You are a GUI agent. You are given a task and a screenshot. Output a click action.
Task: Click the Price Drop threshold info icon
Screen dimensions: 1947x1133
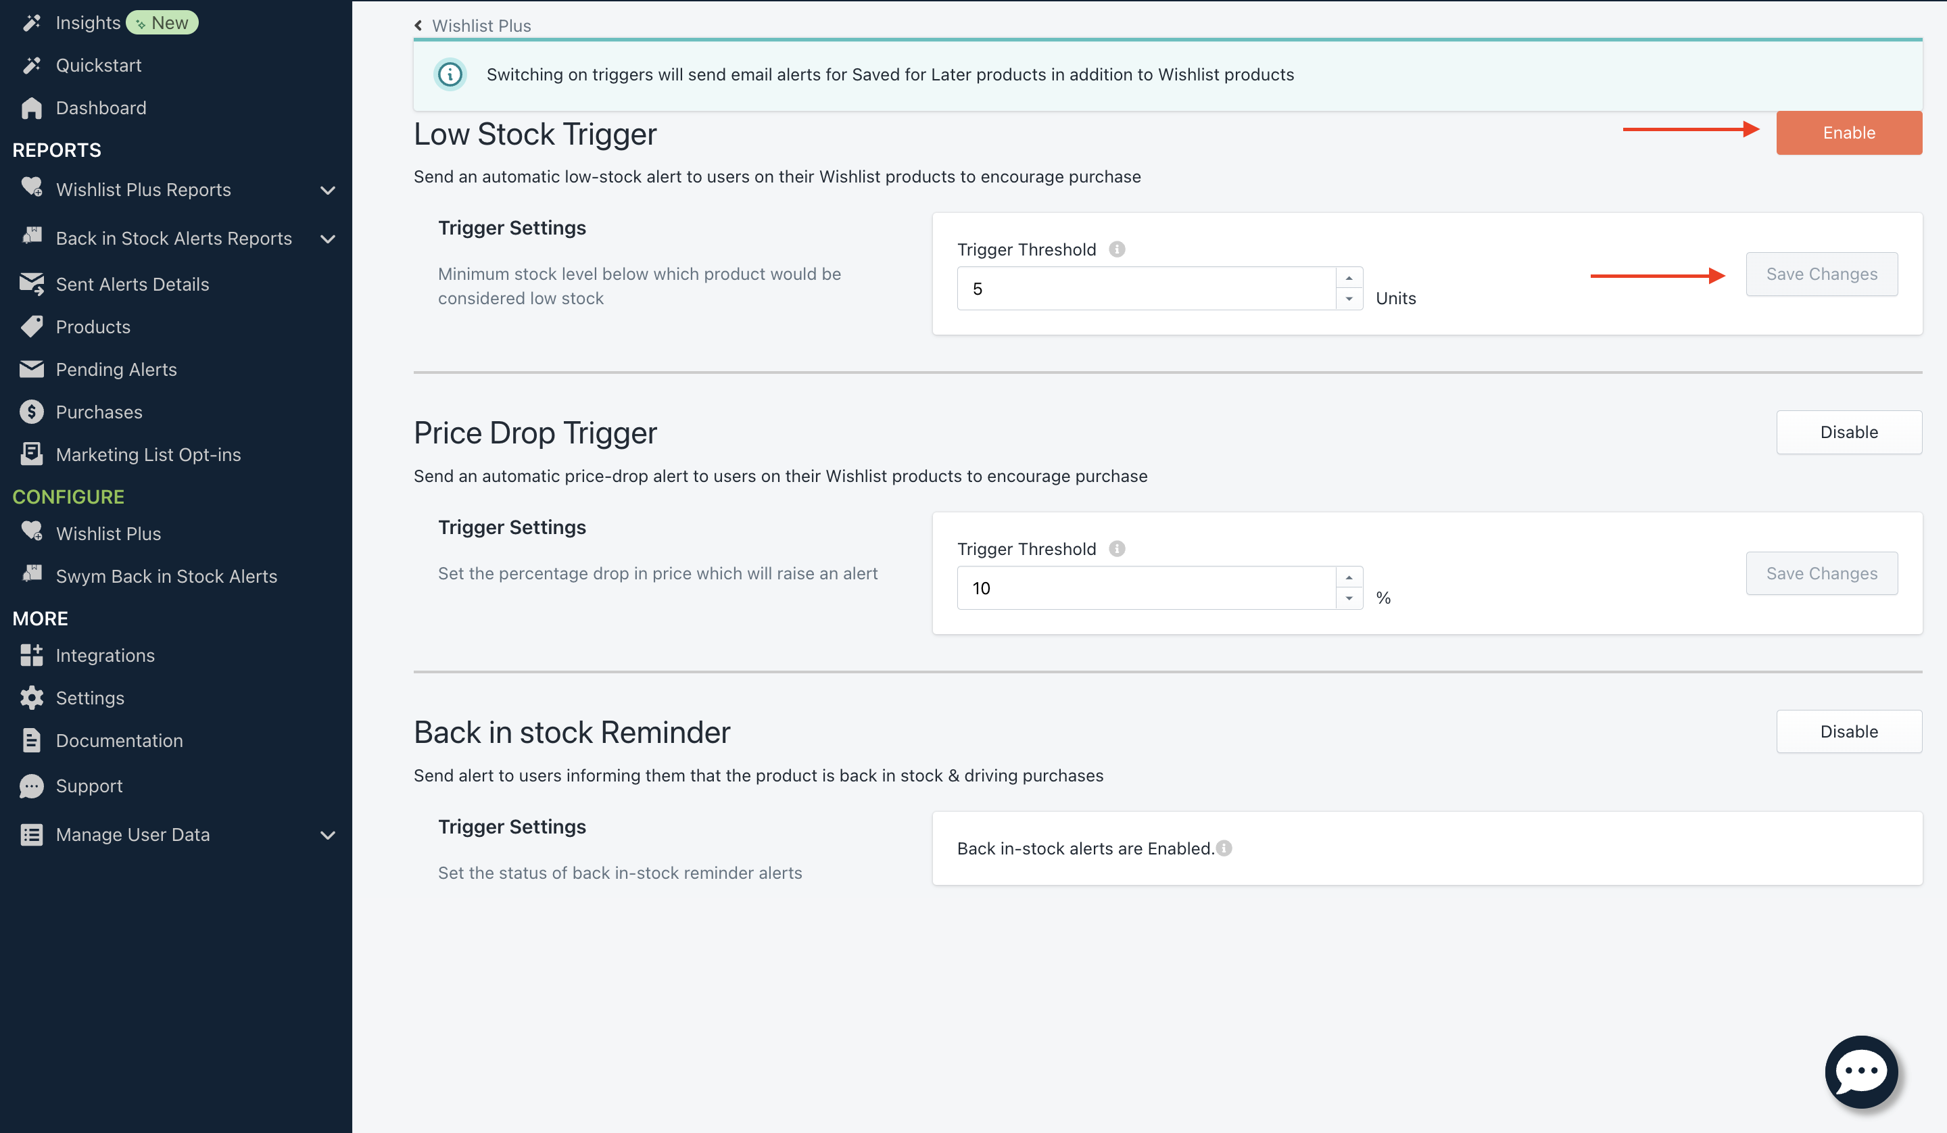click(1116, 548)
